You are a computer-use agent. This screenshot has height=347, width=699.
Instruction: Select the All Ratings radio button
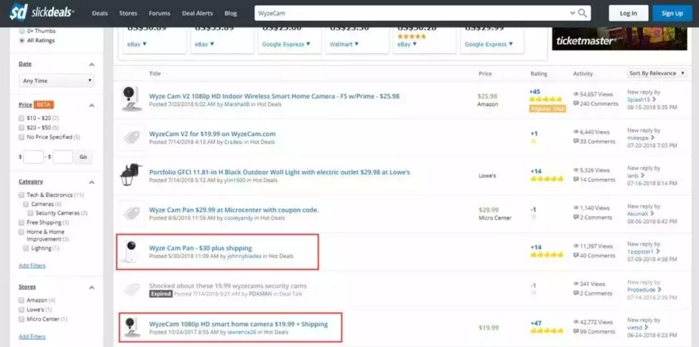pyautogui.click(x=22, y=41)
